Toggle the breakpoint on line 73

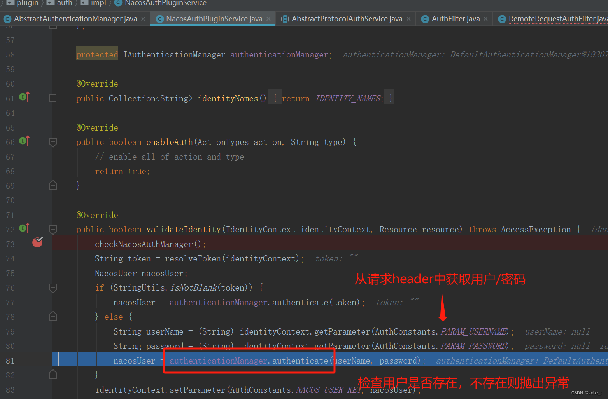pos(37,242)
